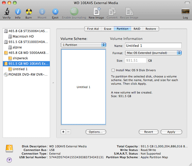
Task: Open the Info toolbar icon
Action: pos(18,12)
